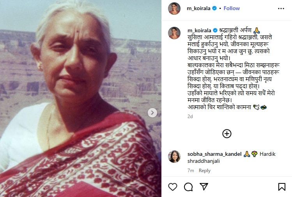
Task: Share post using paper plane icon
Action: 204,187
